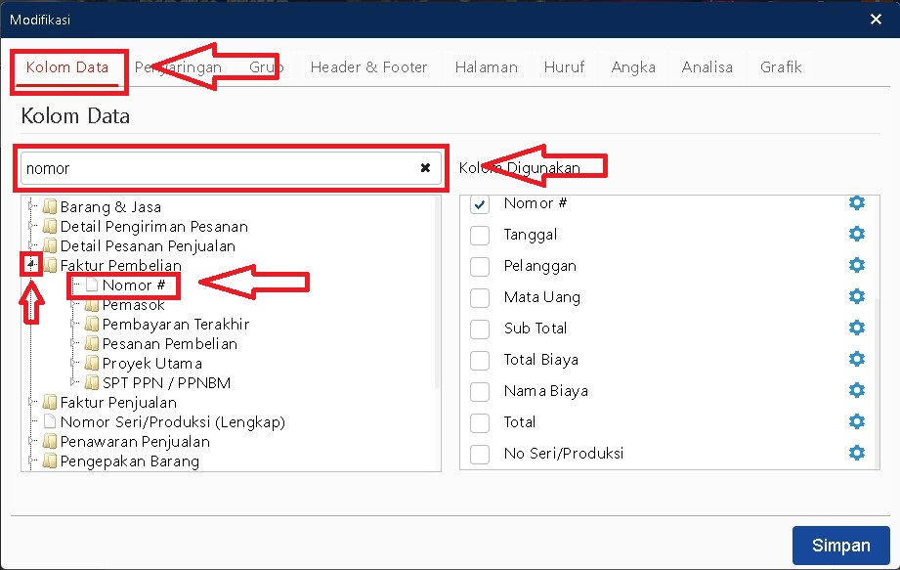
Task: Open Pelanggan column settings gear
Action: click(857, 266)
